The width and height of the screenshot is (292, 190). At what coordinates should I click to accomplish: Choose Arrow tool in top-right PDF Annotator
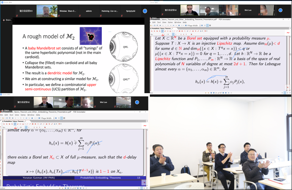[177, 31]
